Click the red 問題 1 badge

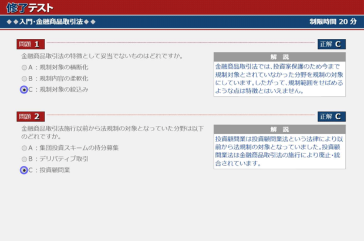(31, 44)
